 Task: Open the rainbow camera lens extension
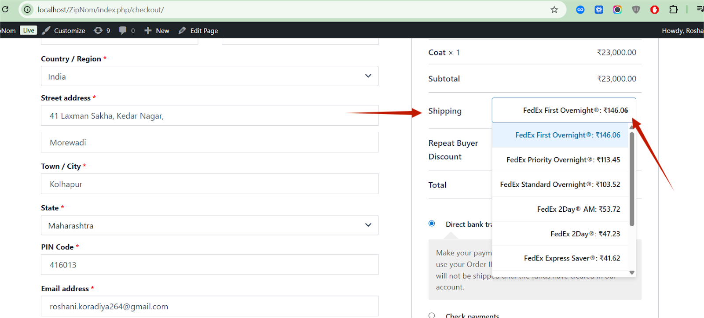pos(617,10)
